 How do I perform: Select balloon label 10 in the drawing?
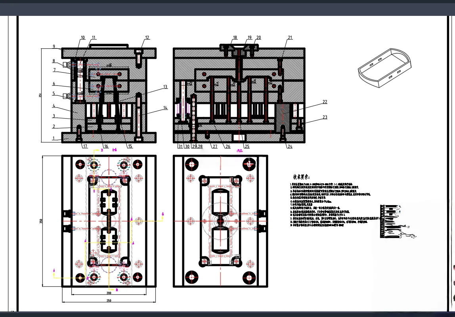tap(83, 37)
